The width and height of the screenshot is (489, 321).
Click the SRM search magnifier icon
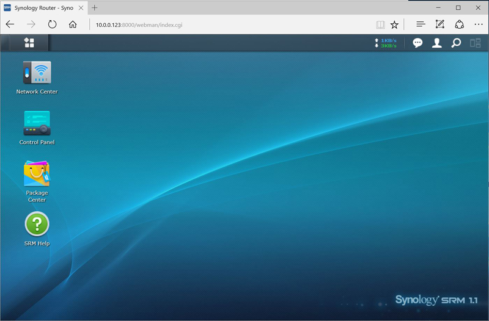[456, 43]
